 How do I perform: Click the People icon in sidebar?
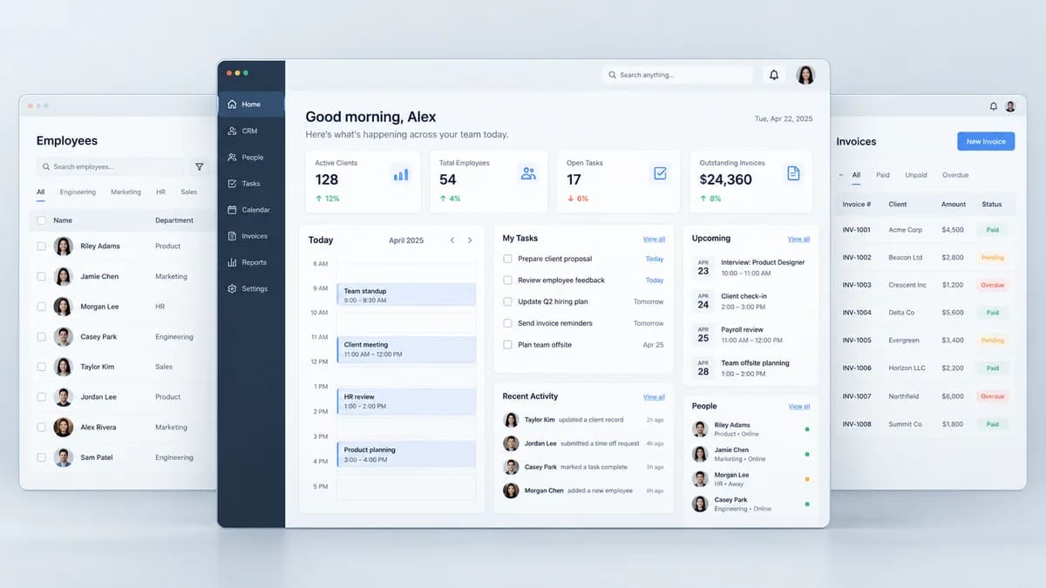232,158
